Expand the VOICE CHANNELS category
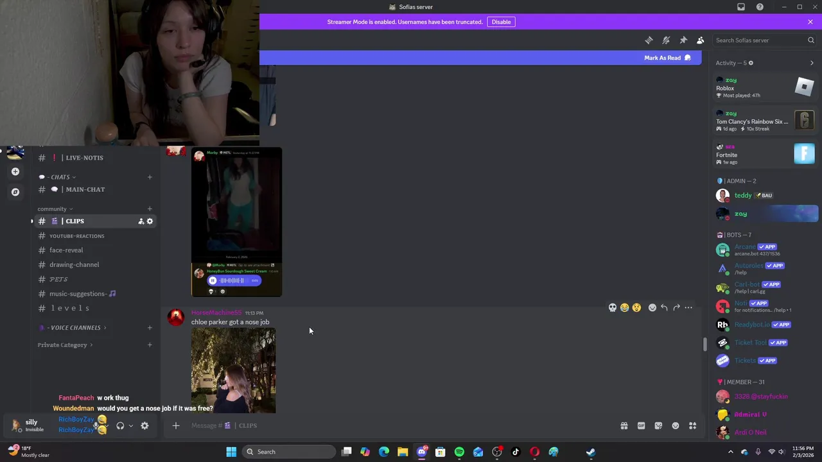This screenshot has height=462, width=822. 73,328
